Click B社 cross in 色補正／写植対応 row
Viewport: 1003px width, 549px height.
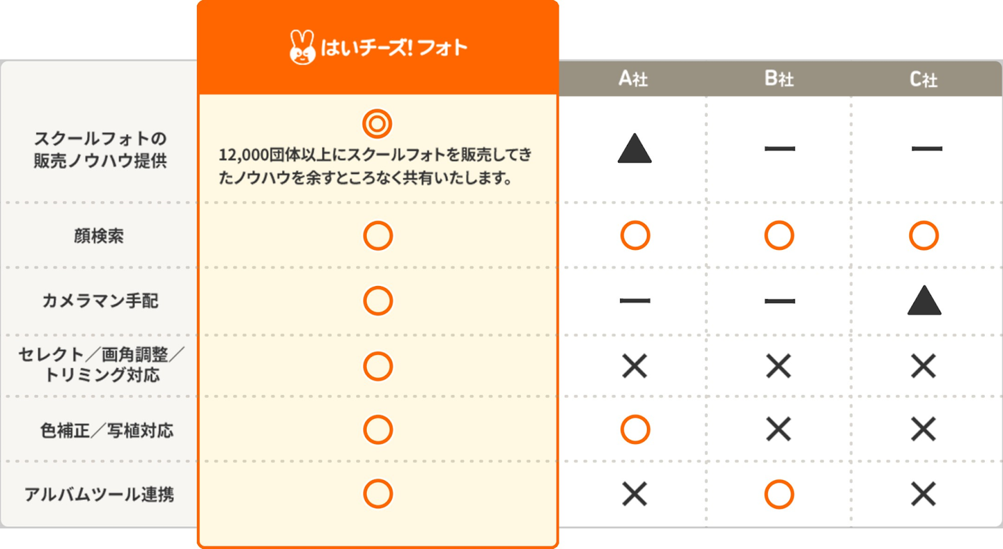pos(779,430)
